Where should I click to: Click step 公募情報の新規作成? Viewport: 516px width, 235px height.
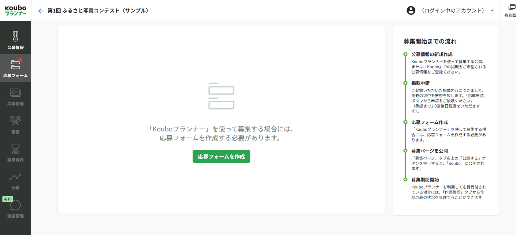pyautogui.click(x=432, y=54)
